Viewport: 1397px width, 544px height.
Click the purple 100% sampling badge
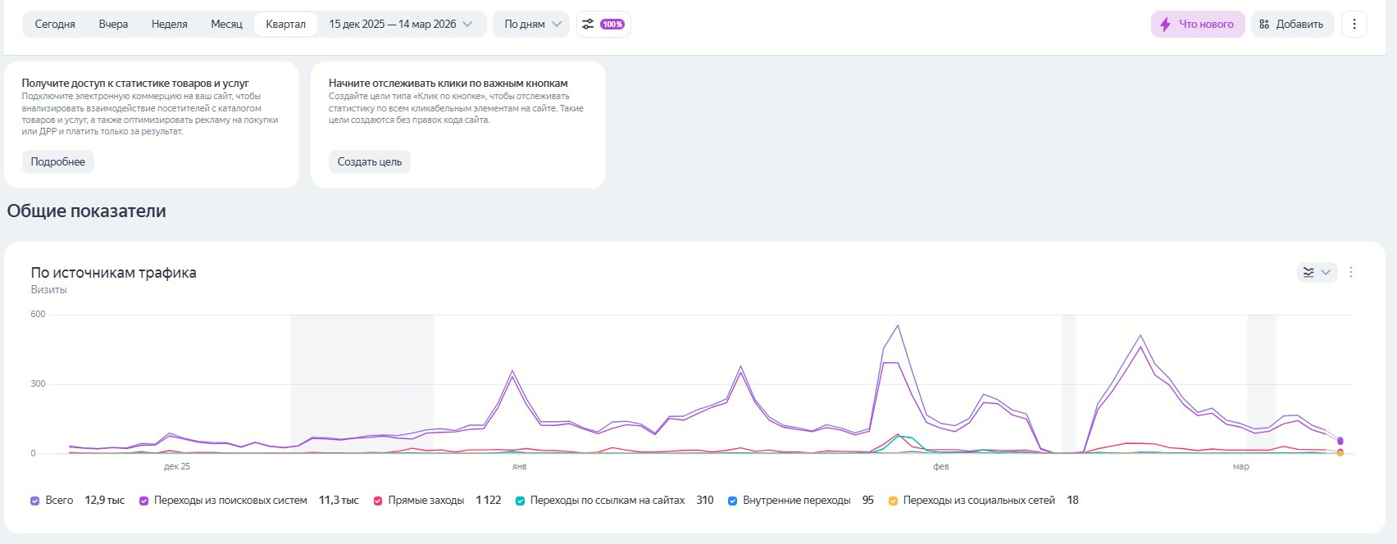pos(612,25)
